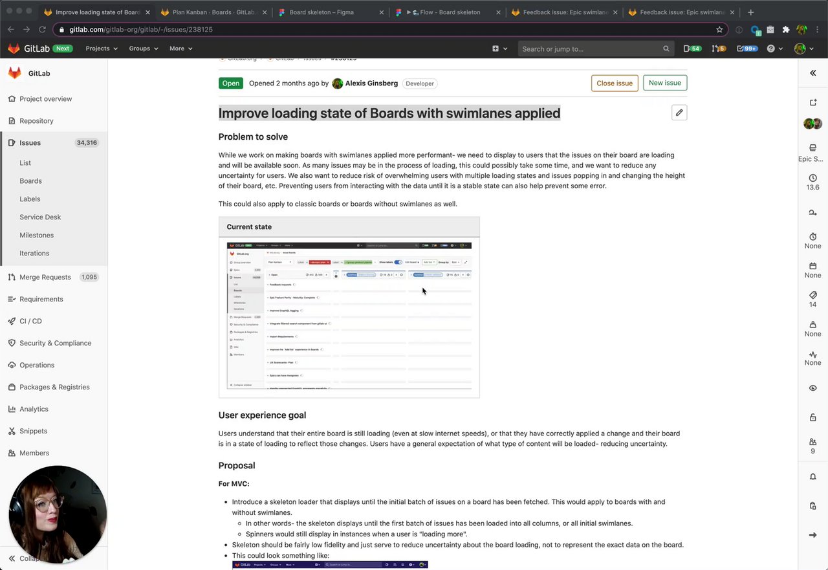
Task: Open the Help dropdown menu
Action: (x=774, y=49)
